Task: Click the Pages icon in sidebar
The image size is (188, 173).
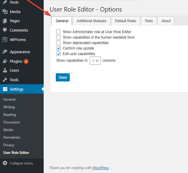Action: [5, 21]
